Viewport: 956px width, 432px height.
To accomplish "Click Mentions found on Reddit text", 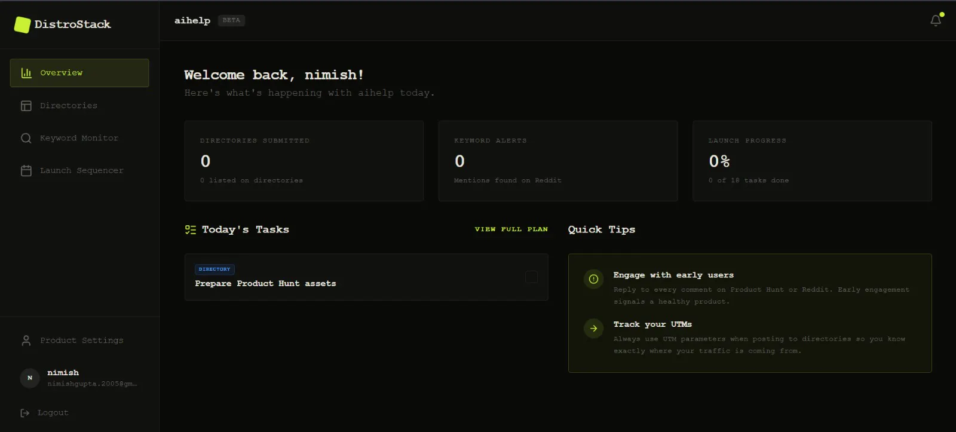I will (x=508, y=180).
